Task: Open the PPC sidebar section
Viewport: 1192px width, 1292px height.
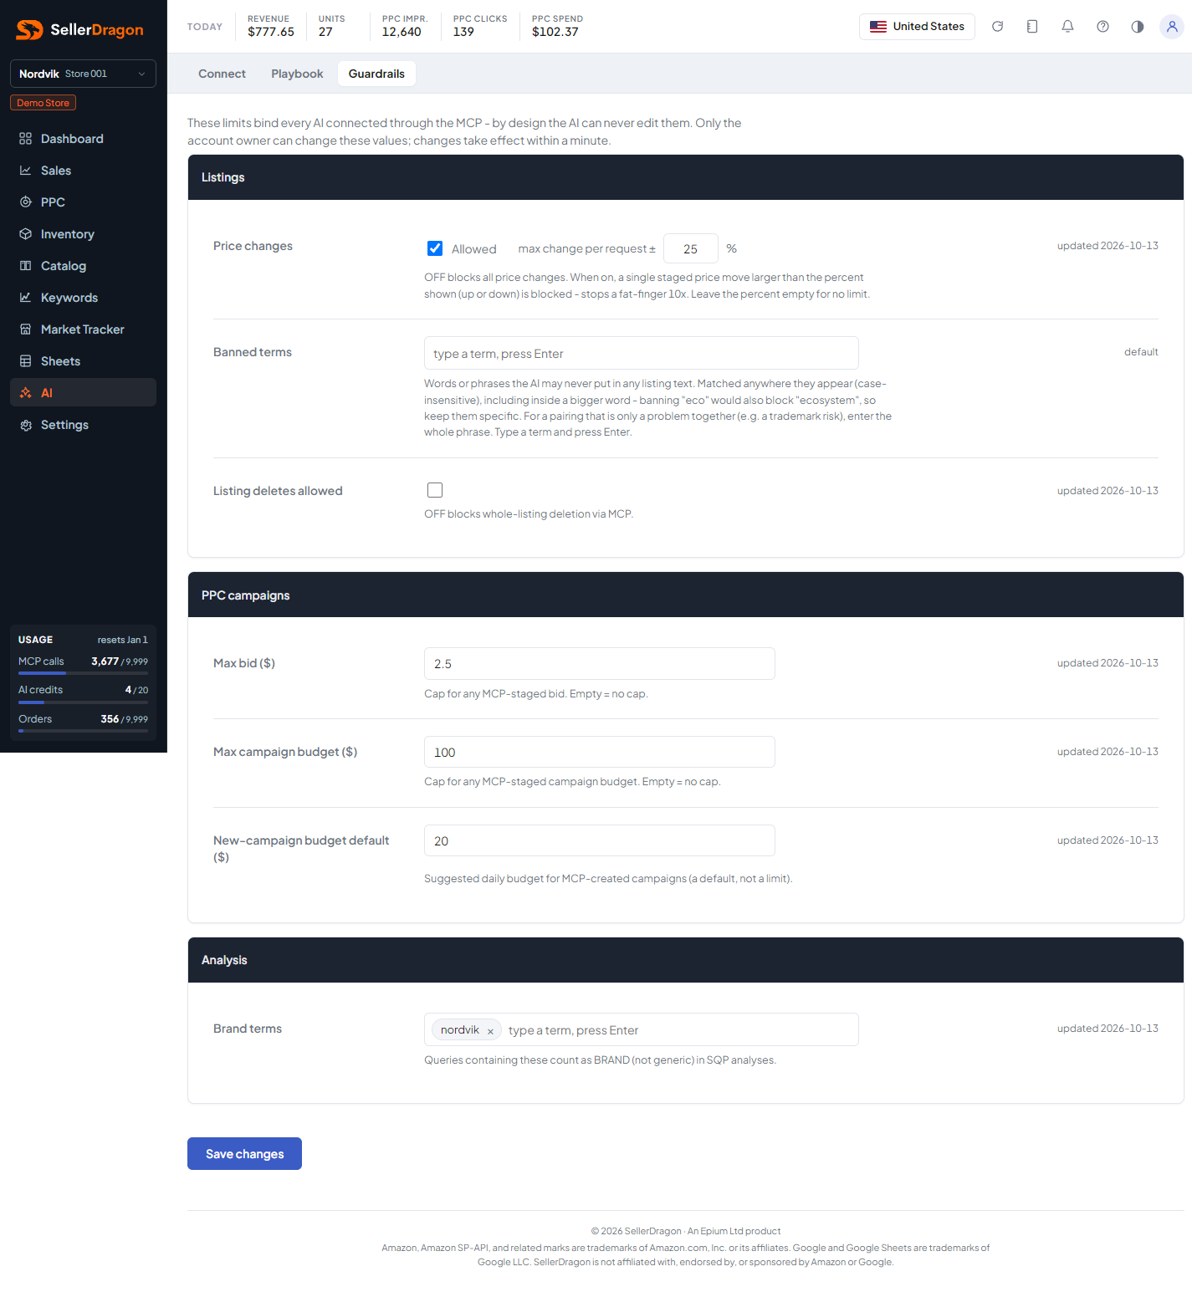Action: click(x=83, y=202)
